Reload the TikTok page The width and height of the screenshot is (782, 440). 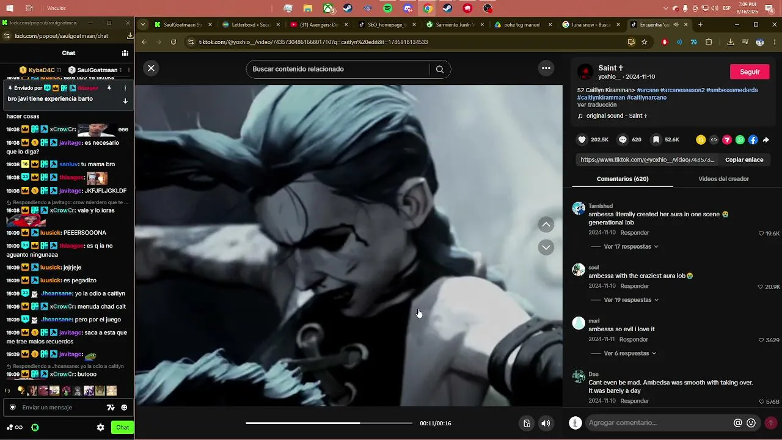click(x=174, y=42)
